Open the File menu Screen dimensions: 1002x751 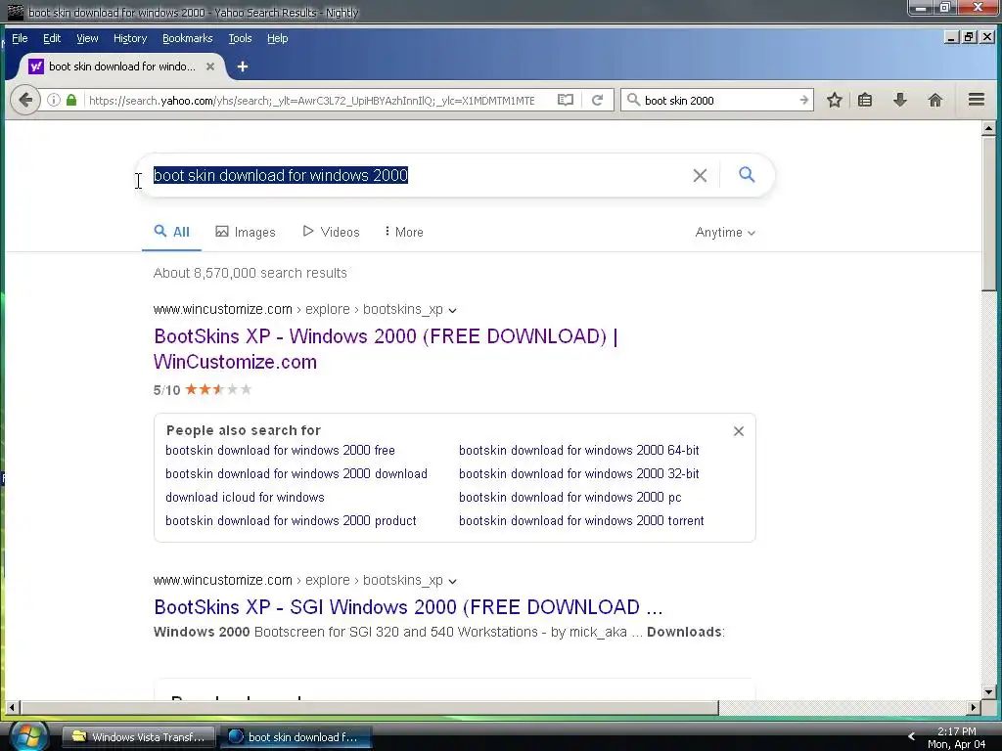[x=20, y=38]
